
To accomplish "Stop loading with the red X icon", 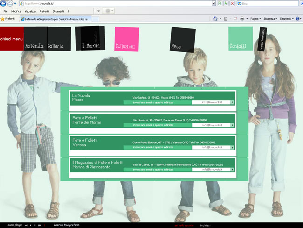I will tap(232, 3).
